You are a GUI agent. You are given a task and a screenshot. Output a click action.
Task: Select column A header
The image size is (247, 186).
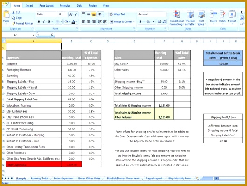pyautogui.click(x=34, y=41)
